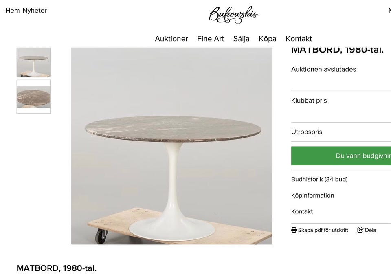Select the second table thumbnail
The width and height of the screenshot is (391, 279).
pyautogui.click(x=33, y=97)
